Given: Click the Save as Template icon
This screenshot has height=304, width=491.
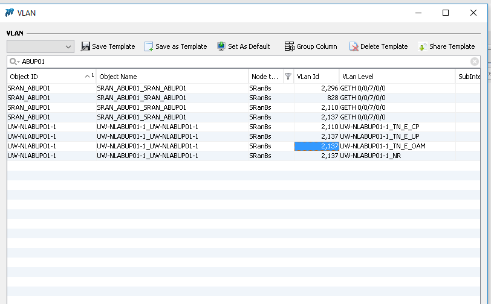Looking at the screenshot, I should 149,46.
